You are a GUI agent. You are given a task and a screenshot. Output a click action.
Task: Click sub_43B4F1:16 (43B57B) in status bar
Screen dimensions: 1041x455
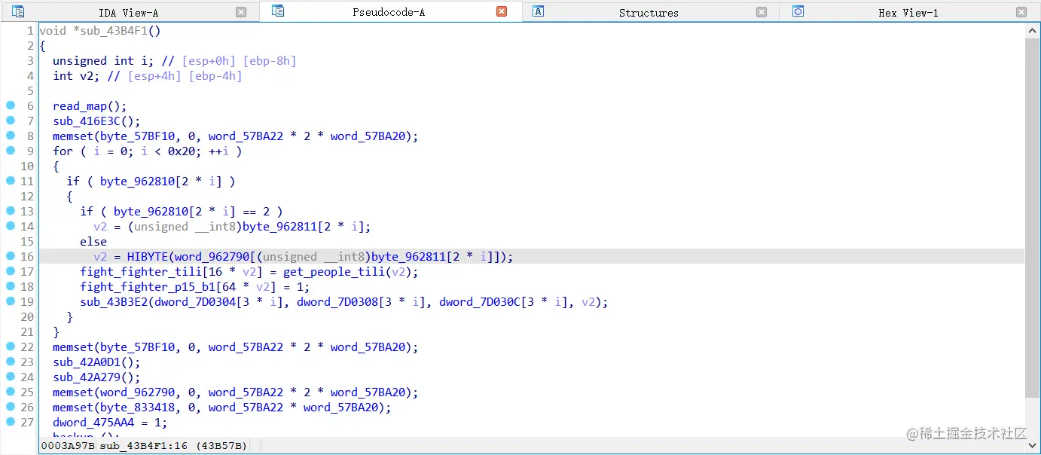pos(174,445)
